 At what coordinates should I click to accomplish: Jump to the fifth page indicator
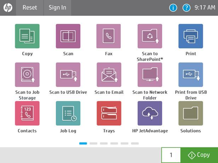tap(125, 143)
